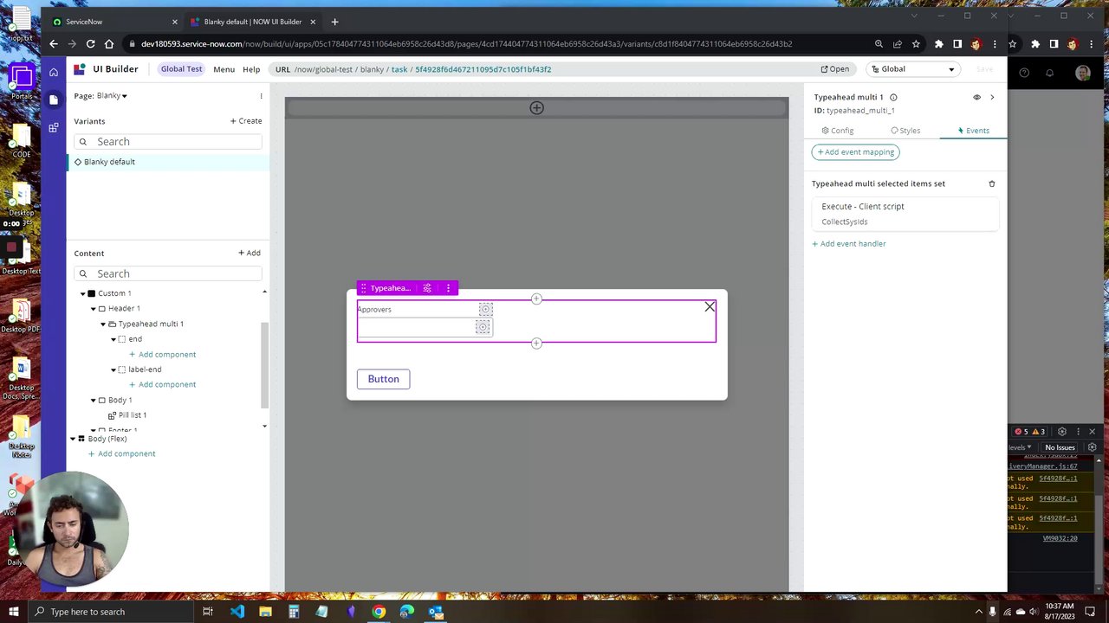Open the Global scope dropdown
This screenshot has width=1109, height=623.
click(913, 69)
